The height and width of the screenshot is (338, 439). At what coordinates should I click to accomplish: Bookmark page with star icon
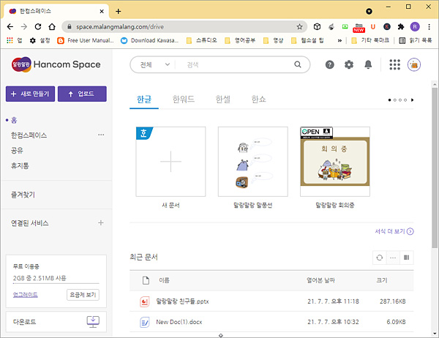coord(299,27)
